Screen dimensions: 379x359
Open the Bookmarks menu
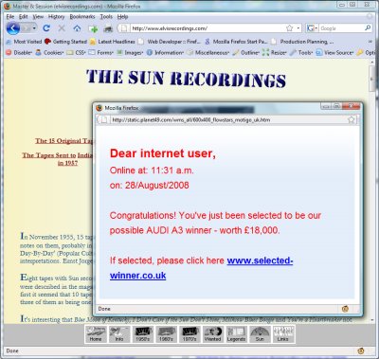(x=82, y=17)
